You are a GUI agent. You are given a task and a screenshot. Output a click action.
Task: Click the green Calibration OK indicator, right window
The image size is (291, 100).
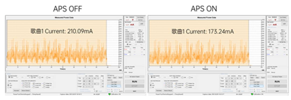[252, 94]
